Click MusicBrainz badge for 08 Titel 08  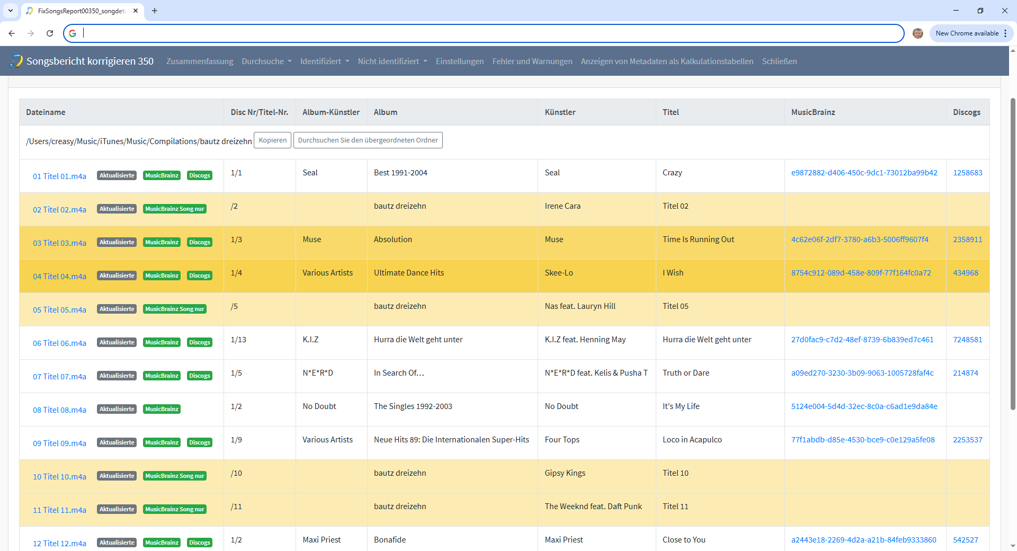(x=162, y=409)
